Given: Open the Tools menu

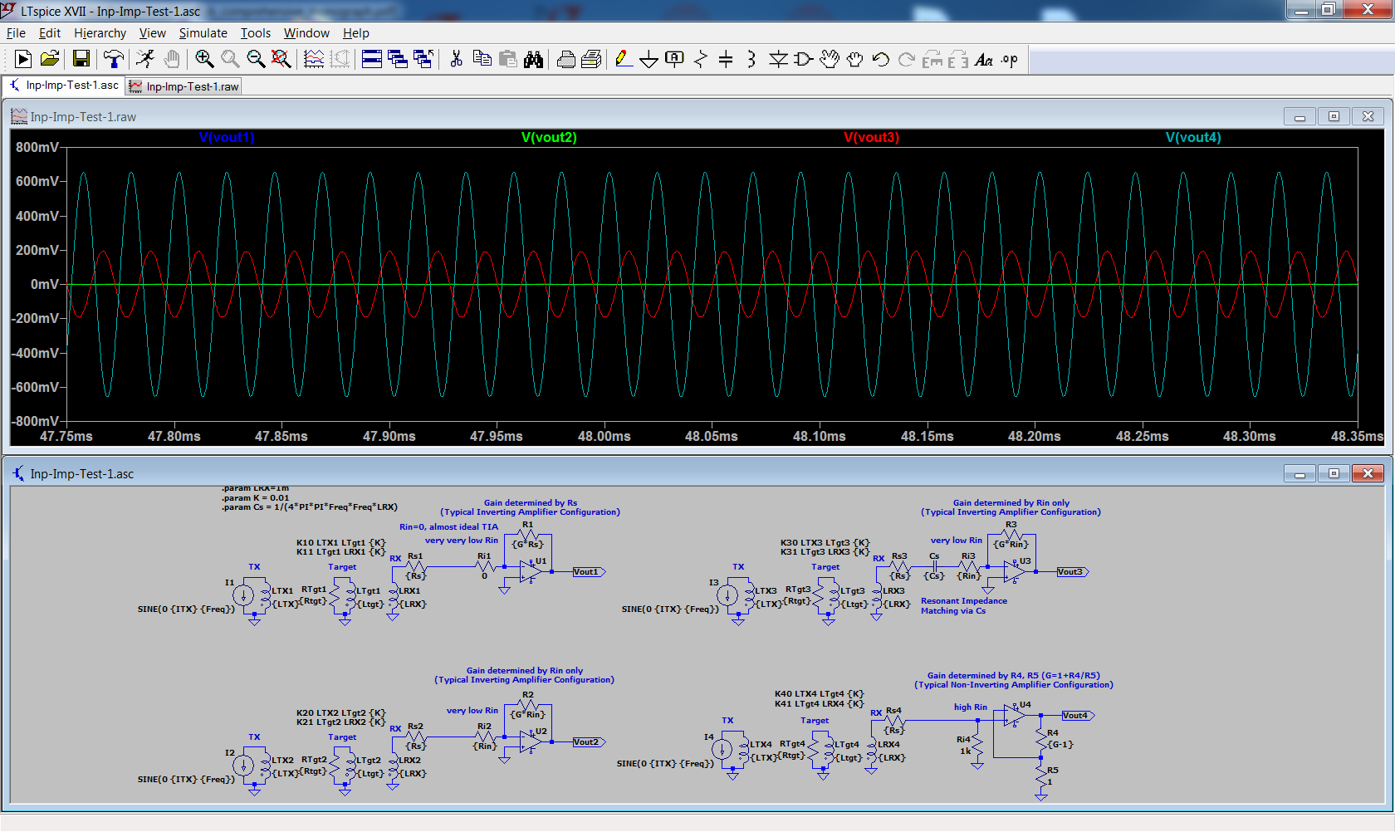Looking at the screenshot, I should coord(256,32).
